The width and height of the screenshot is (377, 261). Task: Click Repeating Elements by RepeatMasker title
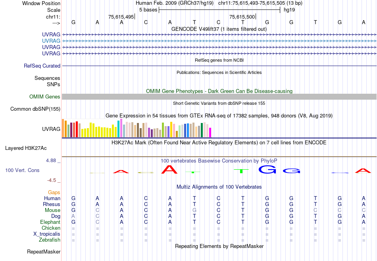[219, 246]
